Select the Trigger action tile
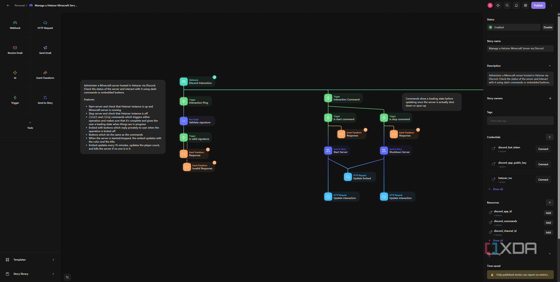The height and width of the screenshot is (282, 560). coord(15,100)
